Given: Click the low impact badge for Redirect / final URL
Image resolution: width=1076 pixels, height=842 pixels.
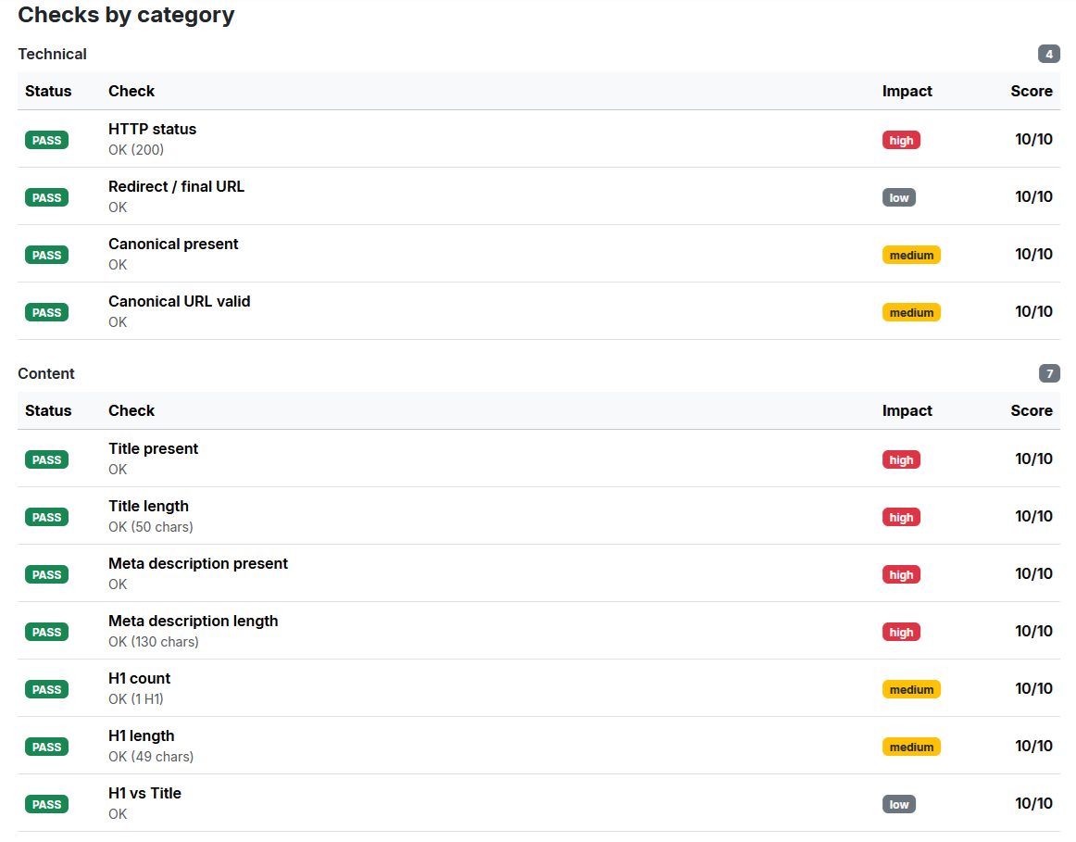Looking at the screenshot, I should click(898, 198).
